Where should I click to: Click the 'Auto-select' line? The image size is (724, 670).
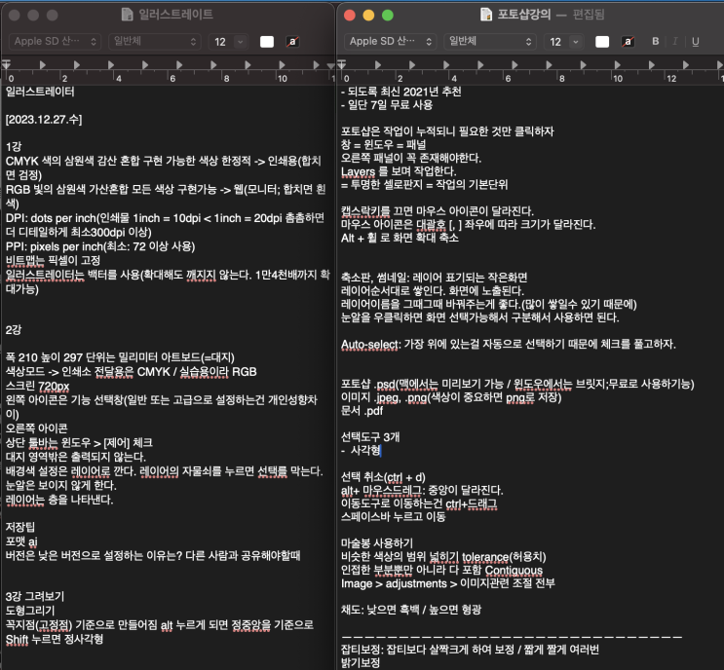pyautogui.click(x=509, y=344)
